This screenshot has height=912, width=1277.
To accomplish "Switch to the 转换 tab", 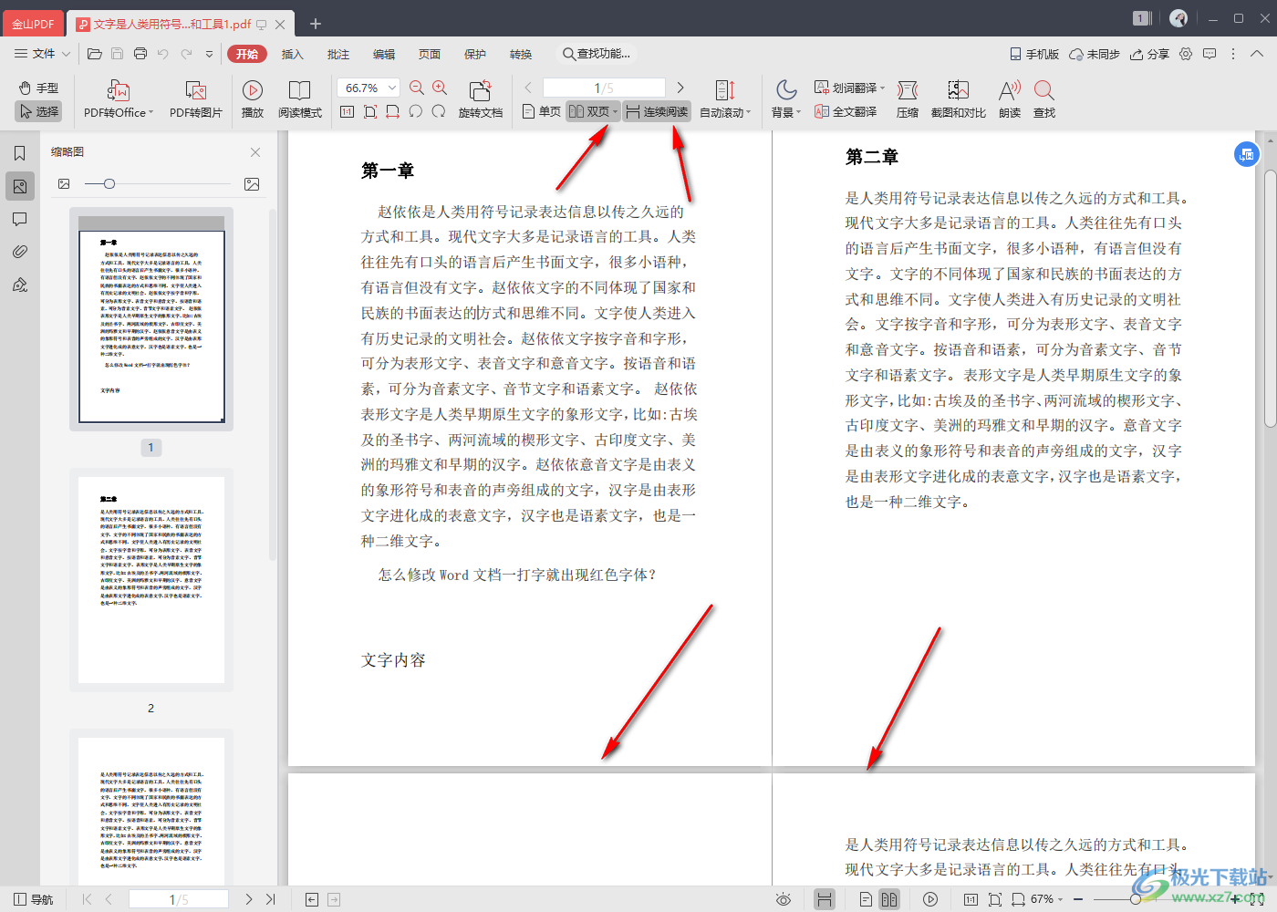I will [x=521, y=54].
